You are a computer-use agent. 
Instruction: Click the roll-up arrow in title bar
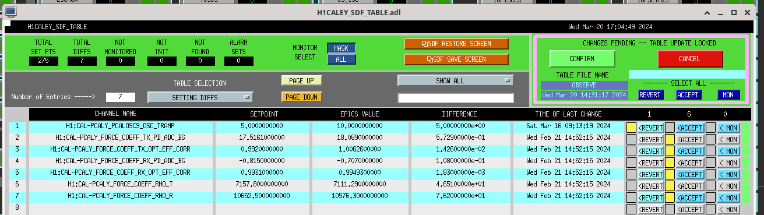pyautogui.click(x=707, y=12)
